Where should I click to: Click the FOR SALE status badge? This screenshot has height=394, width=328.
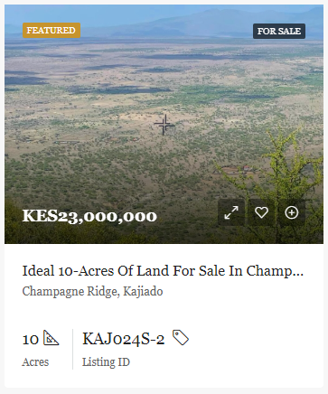[x=279, y=31]
